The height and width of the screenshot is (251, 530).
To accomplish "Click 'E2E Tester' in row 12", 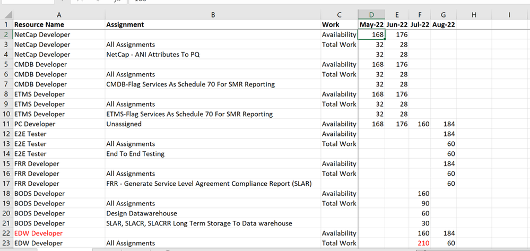I will [59, 134].
